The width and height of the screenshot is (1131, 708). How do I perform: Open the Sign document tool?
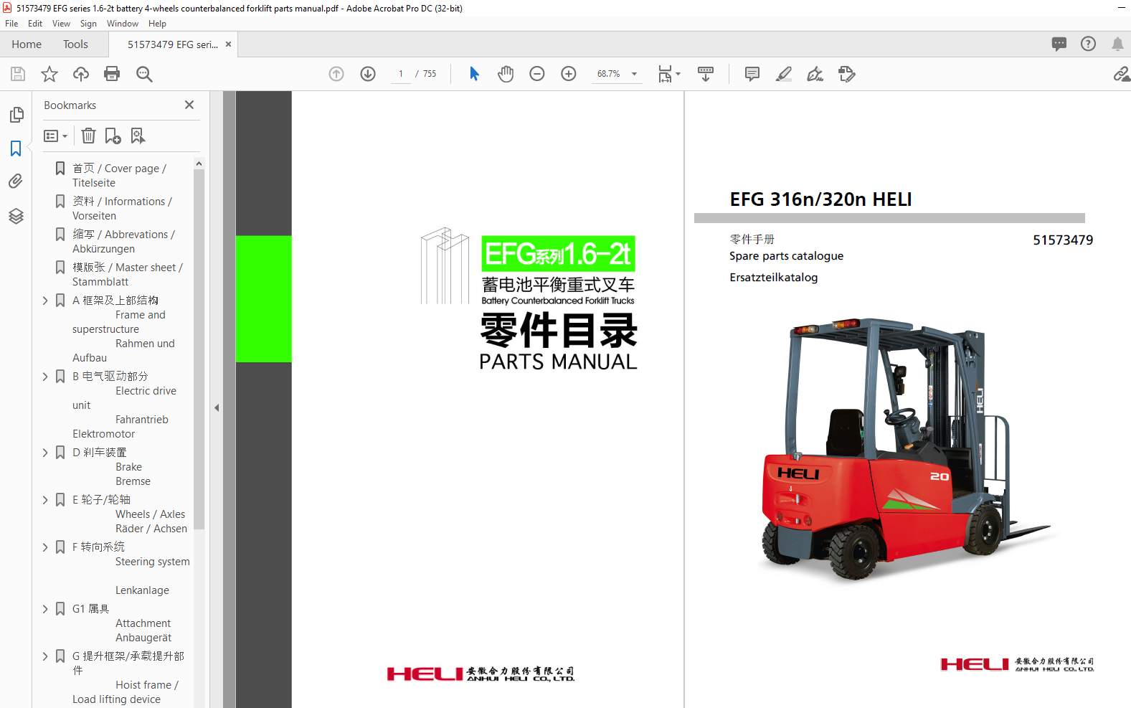pos(815,74)
